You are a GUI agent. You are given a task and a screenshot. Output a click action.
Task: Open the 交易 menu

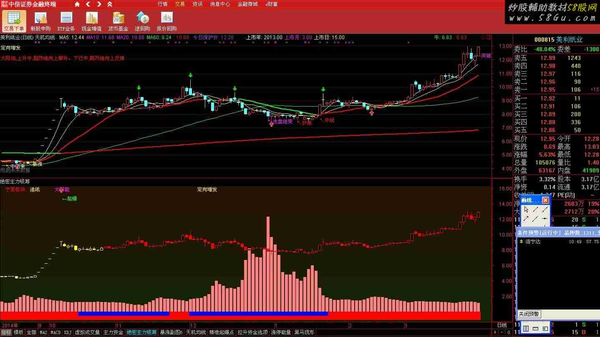(x=180, y=4)
